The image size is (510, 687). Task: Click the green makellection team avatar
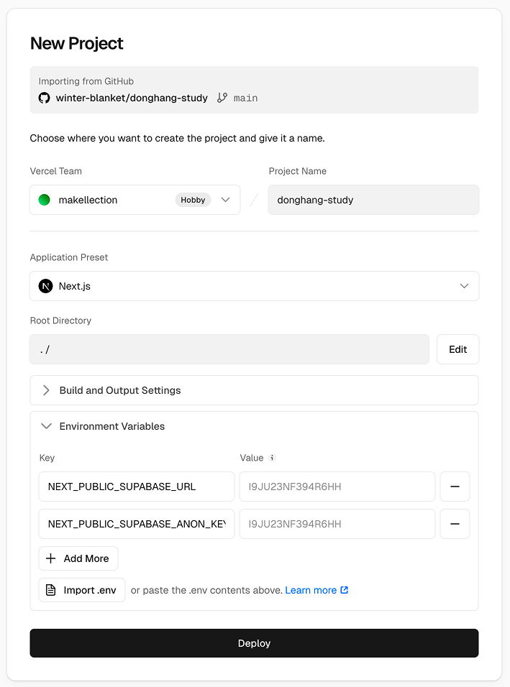(45, 200)
